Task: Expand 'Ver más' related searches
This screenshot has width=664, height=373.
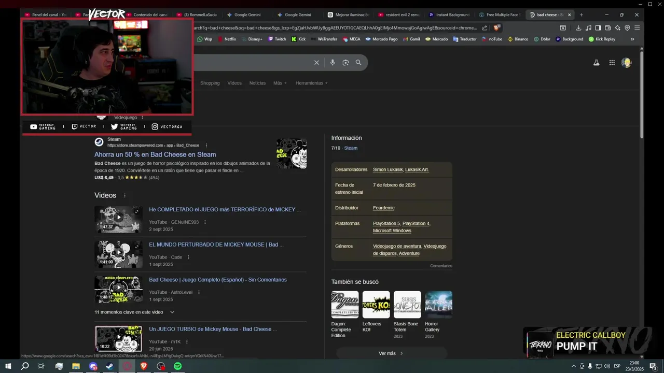Action: click(391, 353)
